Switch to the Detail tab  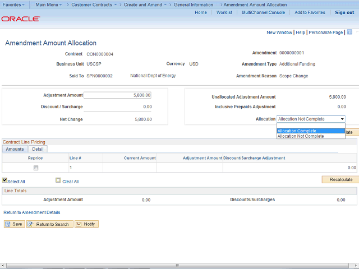pos(38,149)
